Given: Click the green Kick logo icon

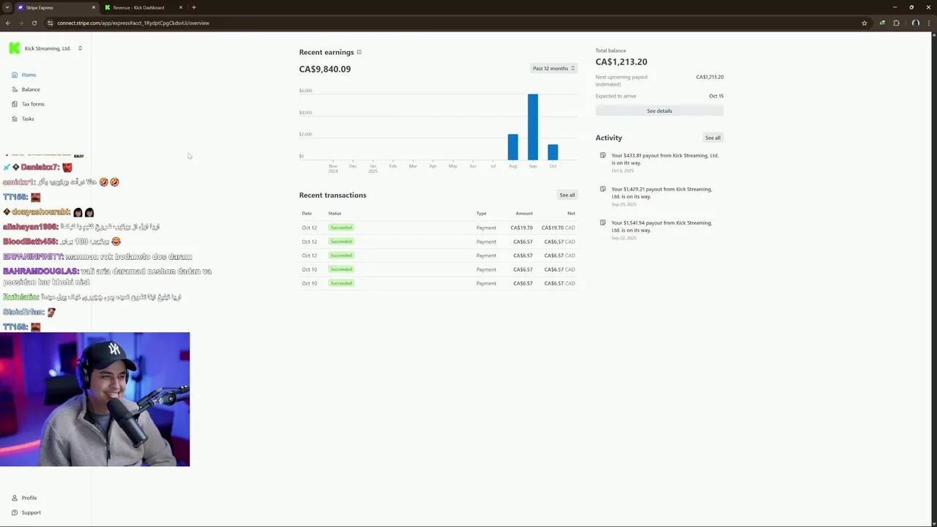Looking at the screenshot, I should (x=15, y=48).
